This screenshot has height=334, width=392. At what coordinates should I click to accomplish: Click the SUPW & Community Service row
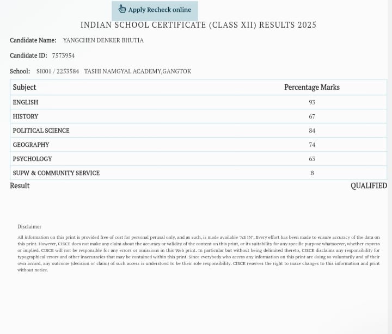pos(56,173)
